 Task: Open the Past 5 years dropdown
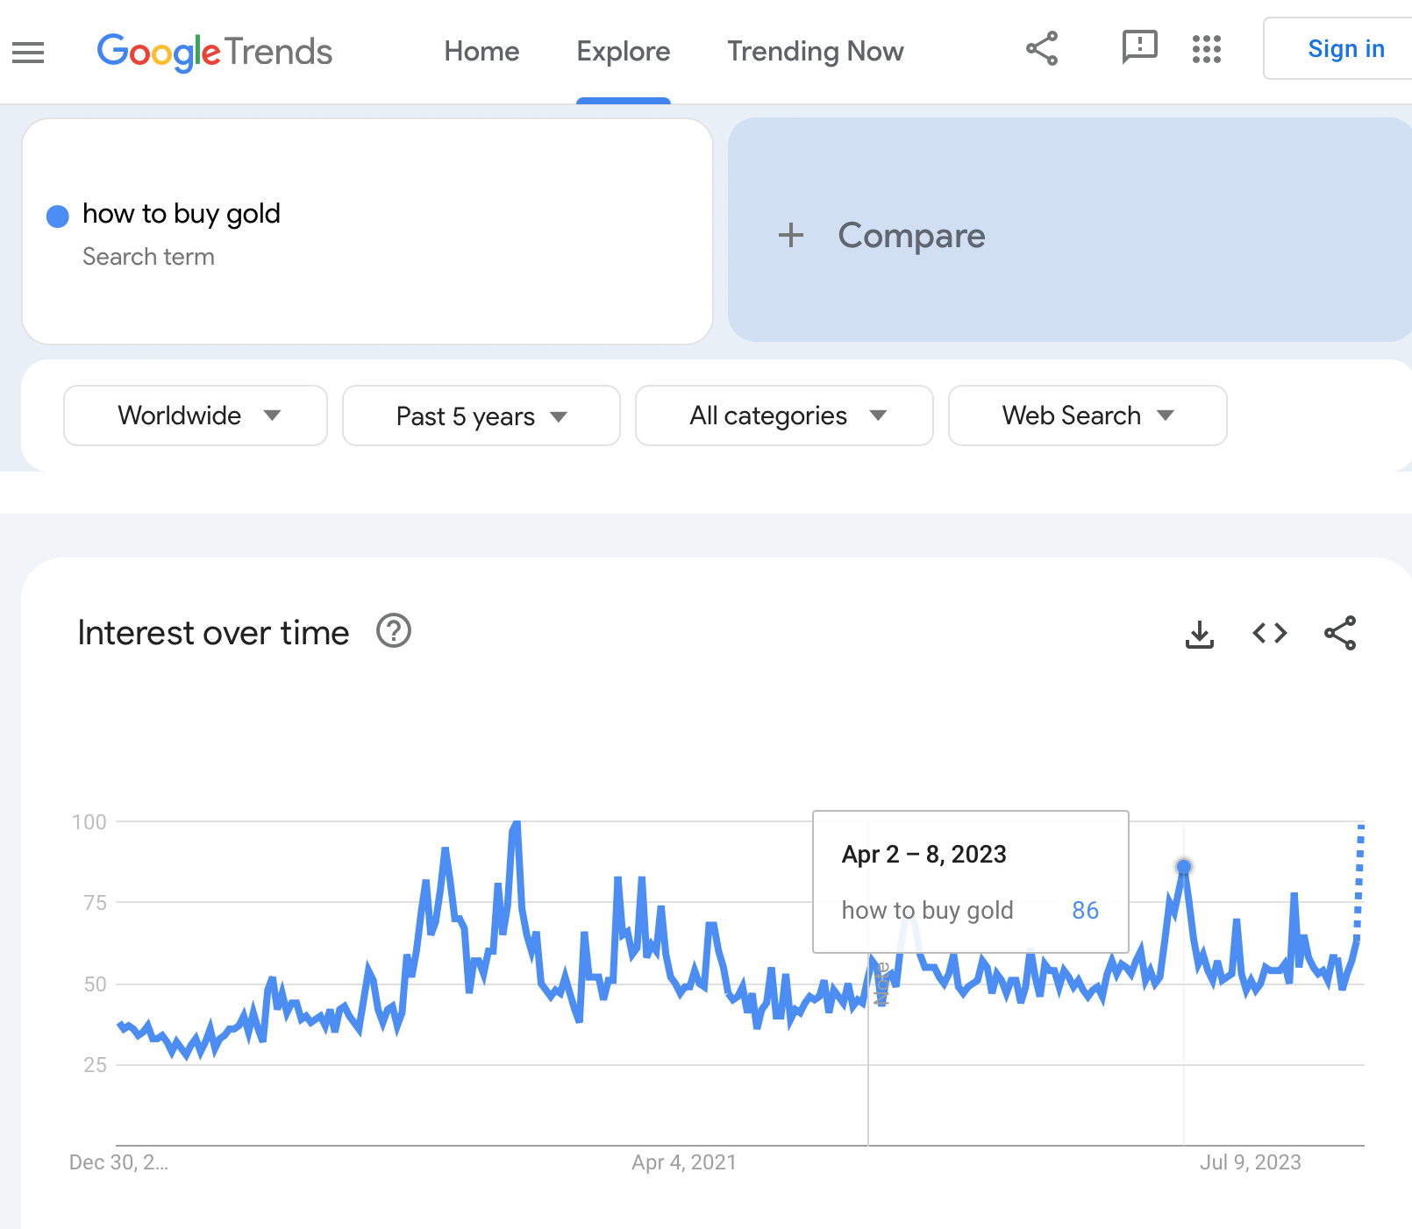[x=481, y=416]
